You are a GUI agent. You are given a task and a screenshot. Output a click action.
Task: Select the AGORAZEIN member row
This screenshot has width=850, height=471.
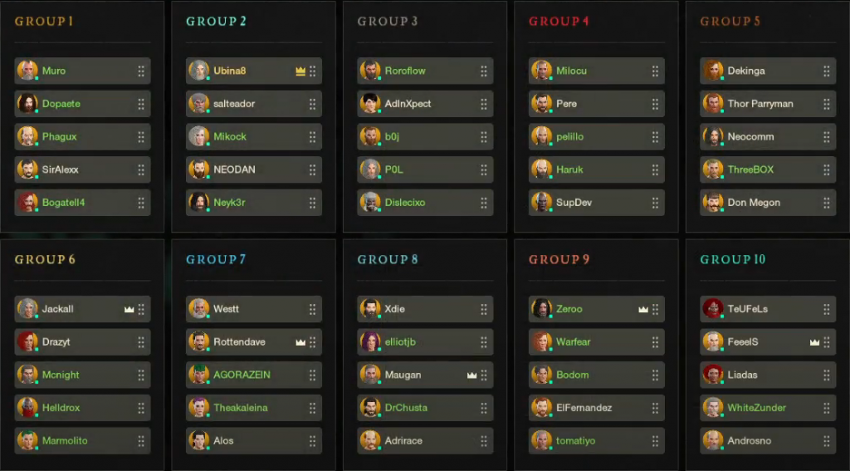[x=253, y=375]
